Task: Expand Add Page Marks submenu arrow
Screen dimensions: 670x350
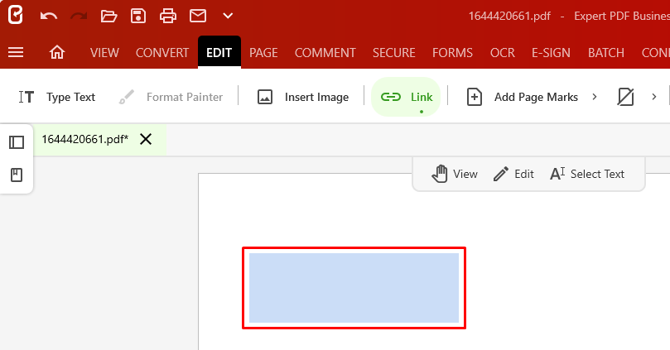Action: [x=595, y=97]
